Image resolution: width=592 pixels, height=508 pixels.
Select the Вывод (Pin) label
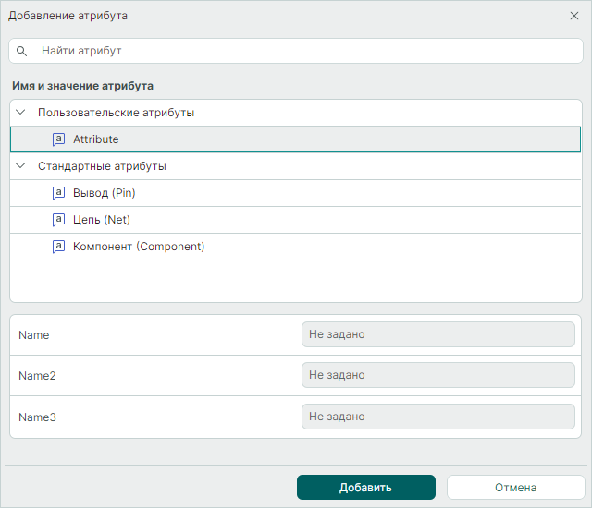click(x=105, y=193)
